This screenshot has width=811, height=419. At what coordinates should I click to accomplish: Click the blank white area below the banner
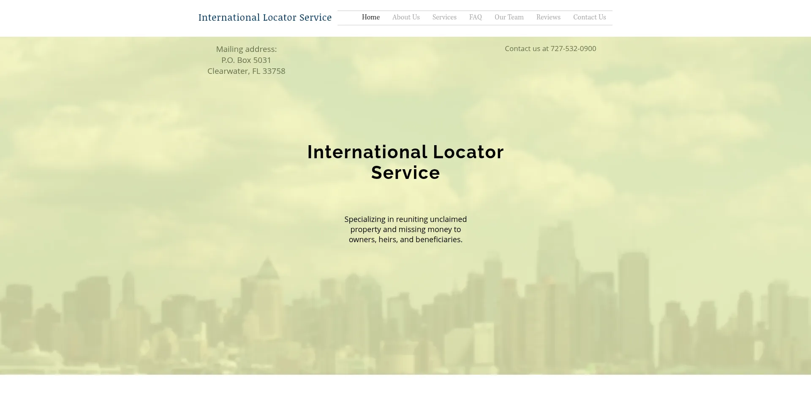[x=405, y=397]
